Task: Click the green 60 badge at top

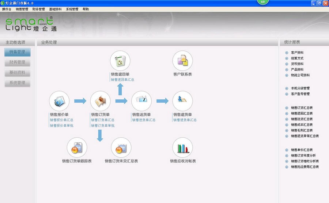Action: 263,2
